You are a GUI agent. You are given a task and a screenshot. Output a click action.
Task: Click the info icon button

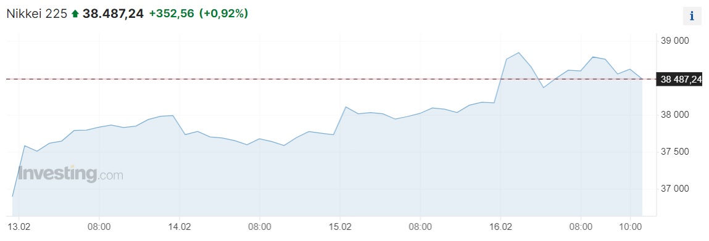point(691,16)
